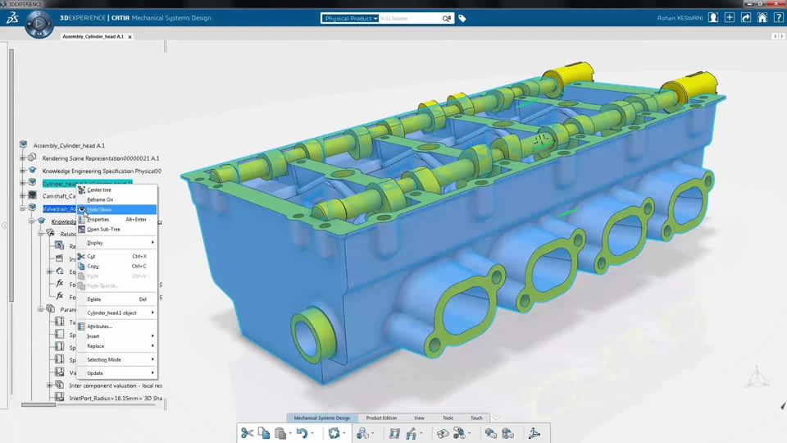Open the help question mark icon
This screenshot has height=443, width=787.
click(x=779, y=17)
